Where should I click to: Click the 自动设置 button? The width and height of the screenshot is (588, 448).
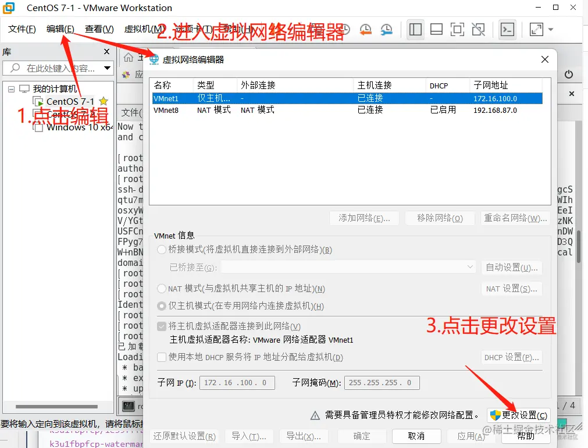click(511, 268)
